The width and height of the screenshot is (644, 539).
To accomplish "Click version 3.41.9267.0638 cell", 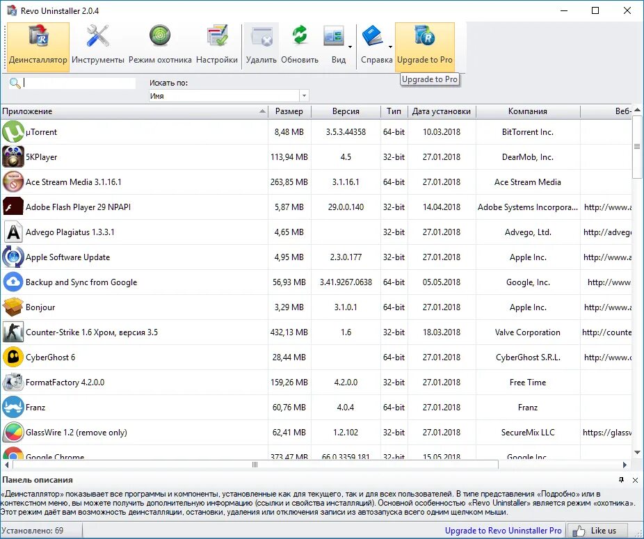I will coord(346,282).
